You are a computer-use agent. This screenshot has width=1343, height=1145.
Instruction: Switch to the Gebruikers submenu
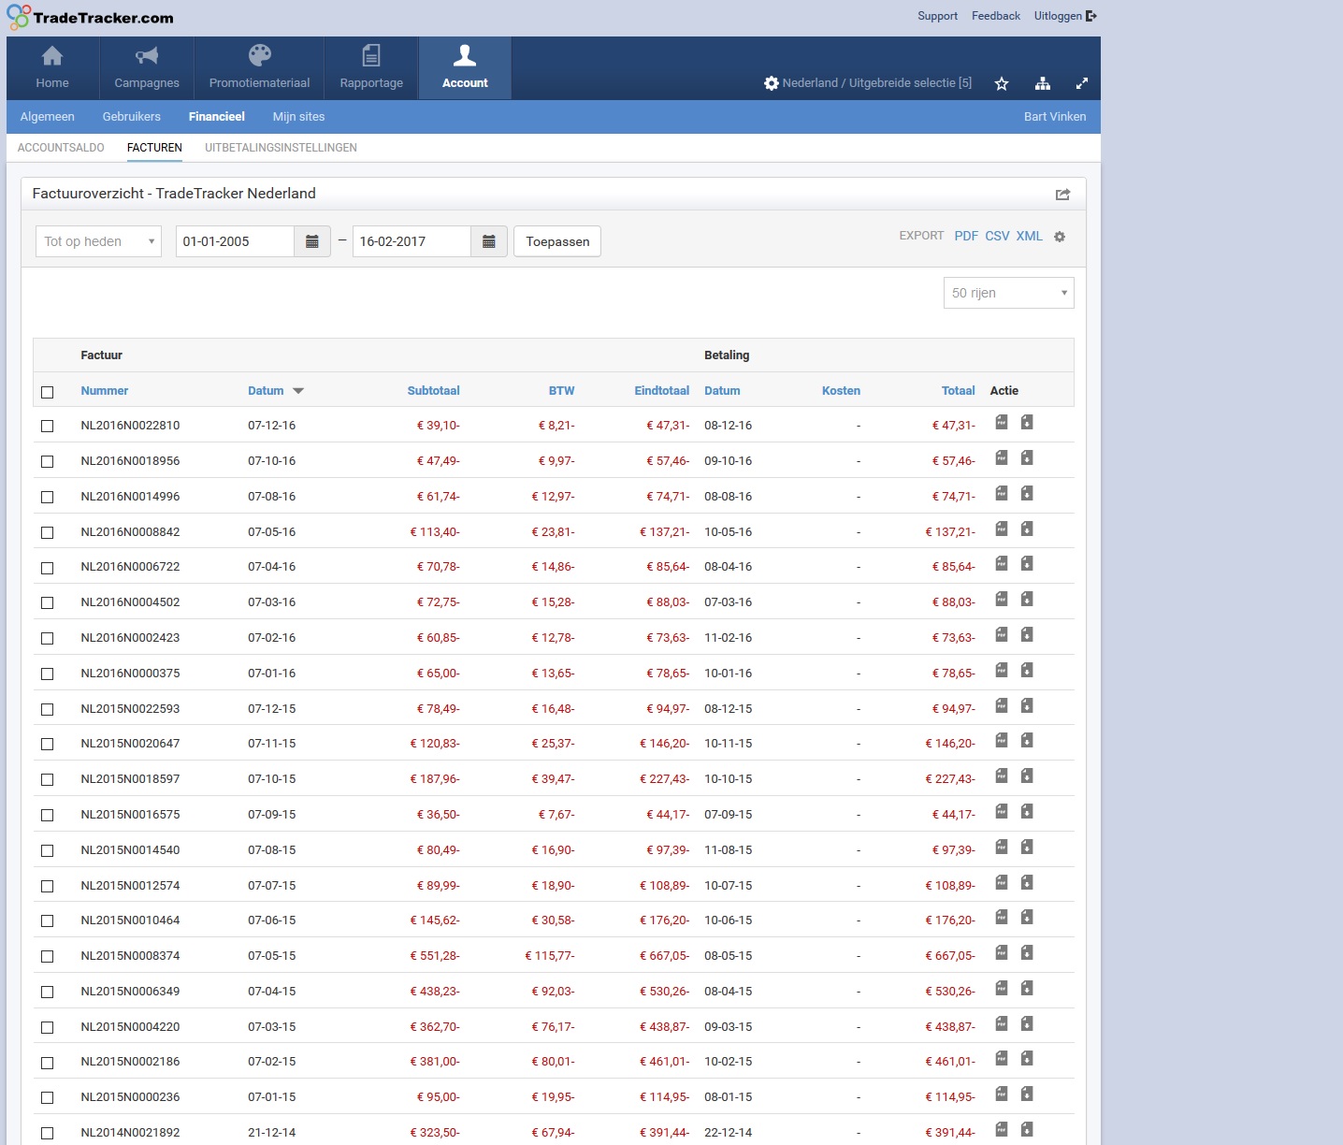click(132, 117)
